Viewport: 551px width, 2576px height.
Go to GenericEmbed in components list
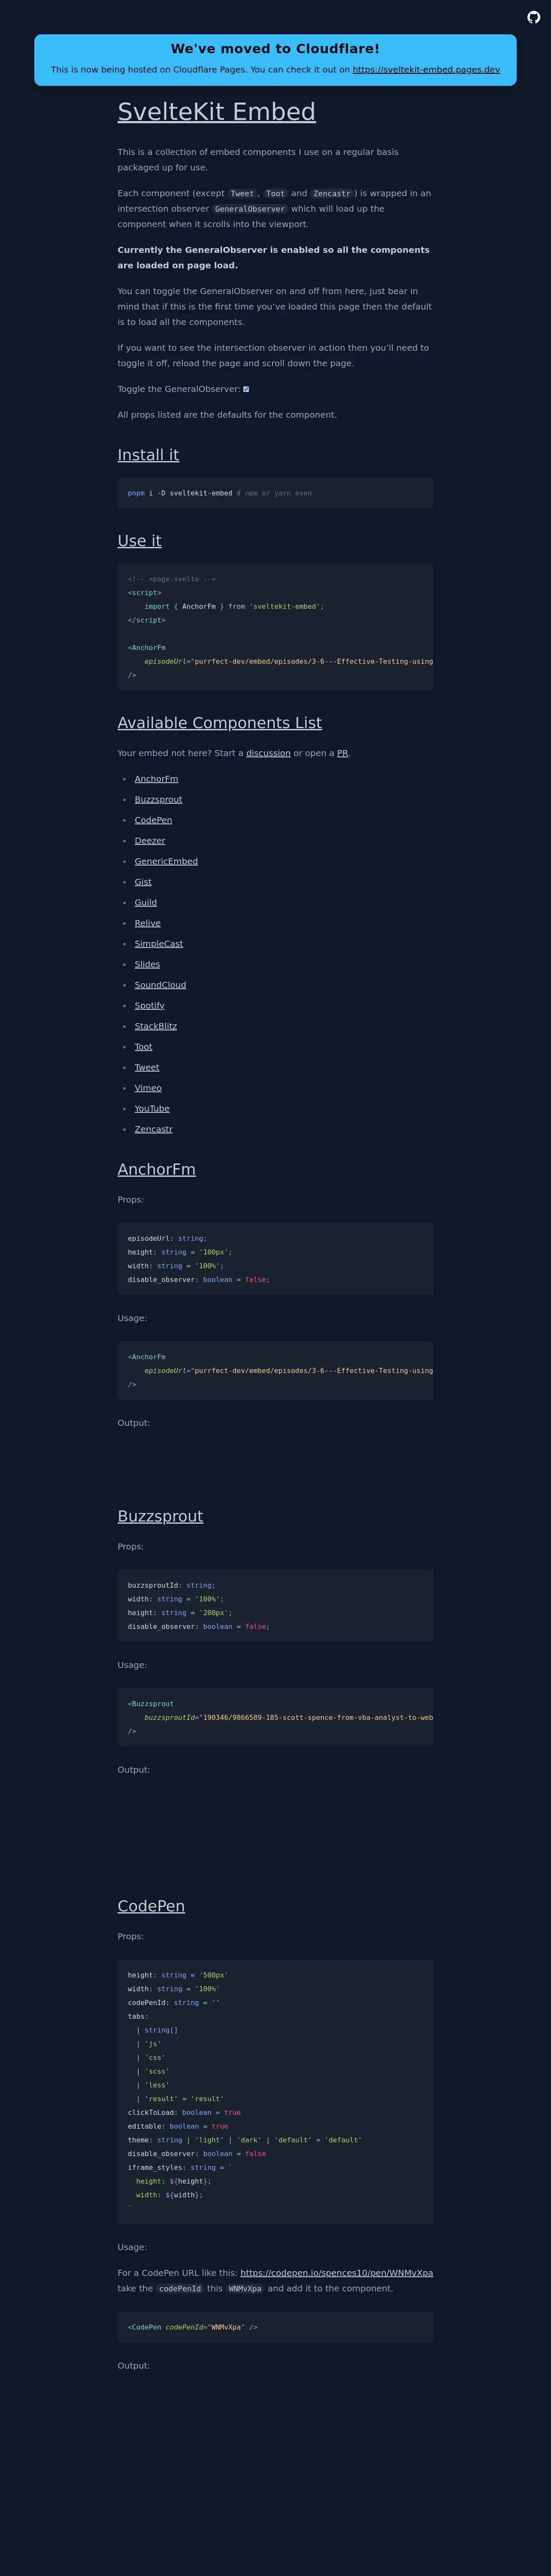click(x=166, y=861)
